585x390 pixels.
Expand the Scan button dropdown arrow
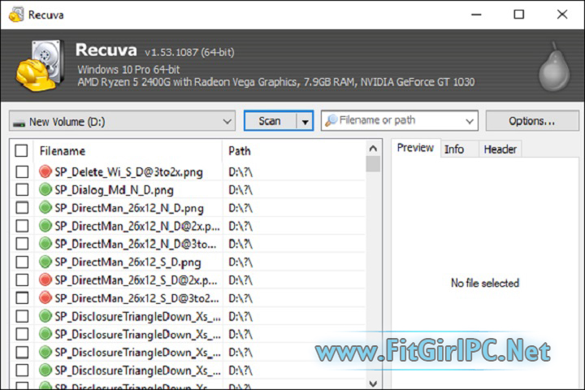tap(304, 121)
